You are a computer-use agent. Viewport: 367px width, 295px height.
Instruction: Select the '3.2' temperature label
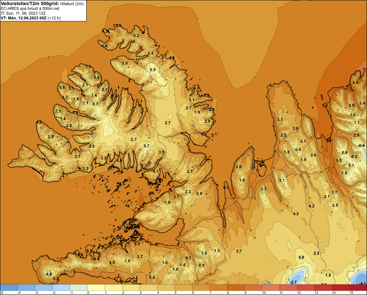136,36
